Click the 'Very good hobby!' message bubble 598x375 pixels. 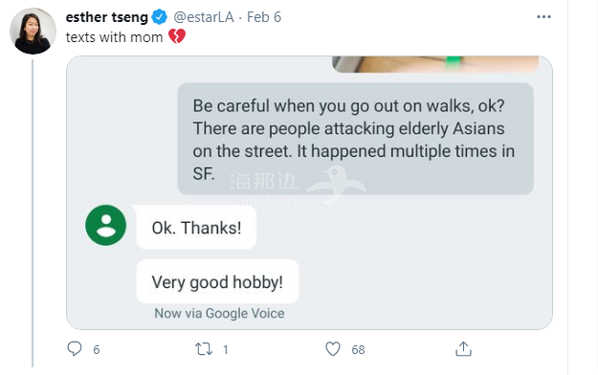[x=217, y=282]
